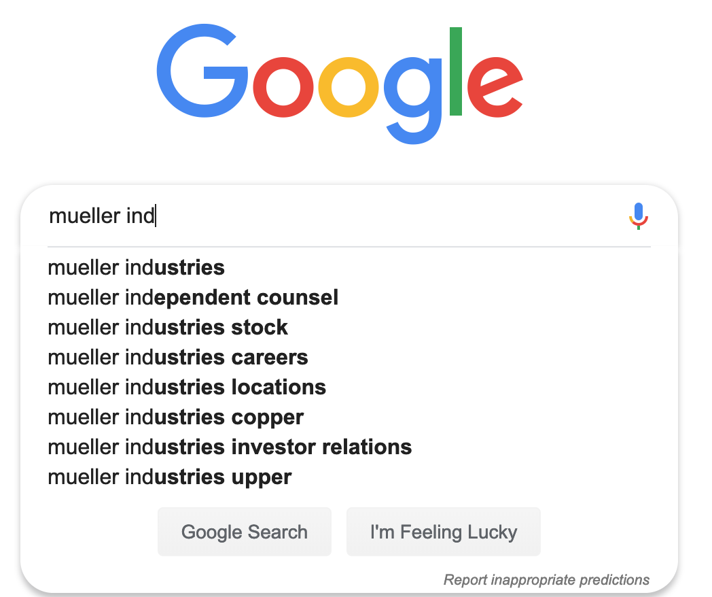This screenshot has height=597, width=712.
Task: Click the blue lowercase g in the logo
Action: pos(413,101)
